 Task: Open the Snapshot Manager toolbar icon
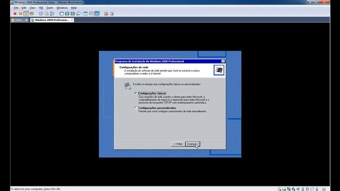[52, 14]
